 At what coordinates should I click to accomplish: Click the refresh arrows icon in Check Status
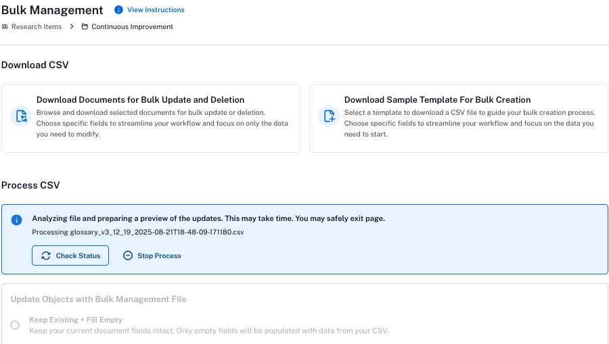pyautogui.click(x=46, y=255)
